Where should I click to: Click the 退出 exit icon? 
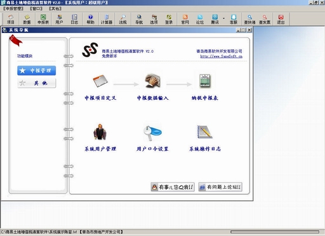281,19
